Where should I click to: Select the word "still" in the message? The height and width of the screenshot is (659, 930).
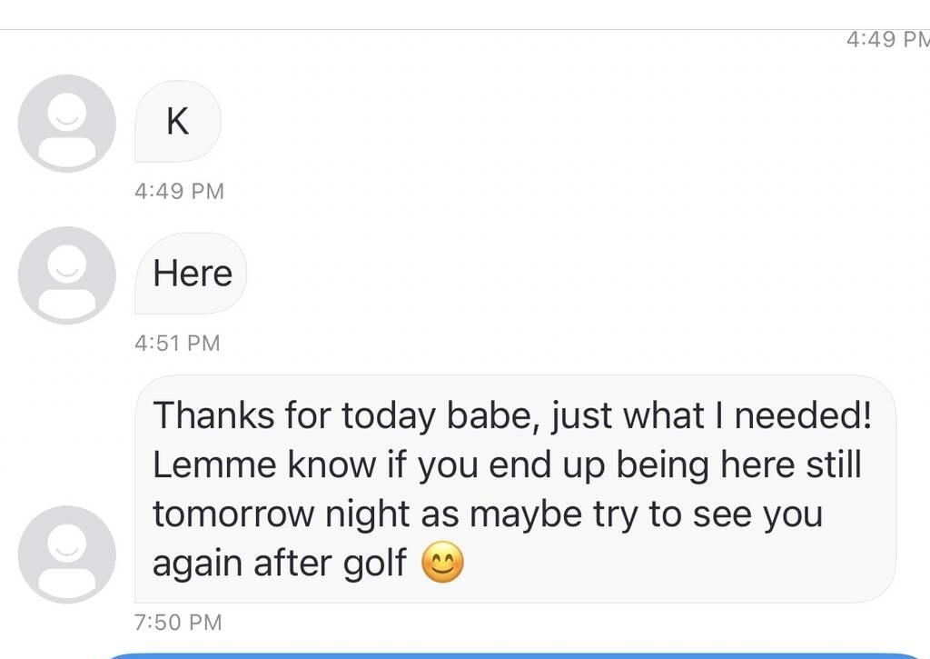(x=835, y=465)
